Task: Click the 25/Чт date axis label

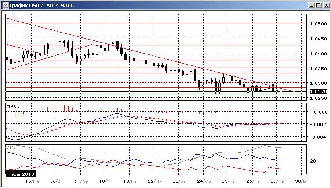Action: (228, 181)
